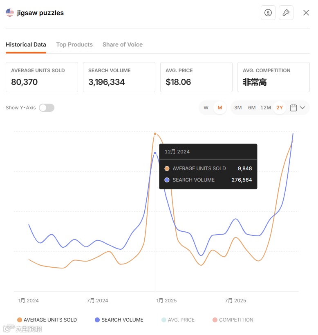Click the 7月 2024 axis label
Image resolution: width=318 pixels, height=335 pixels.
tap(97, 301)
